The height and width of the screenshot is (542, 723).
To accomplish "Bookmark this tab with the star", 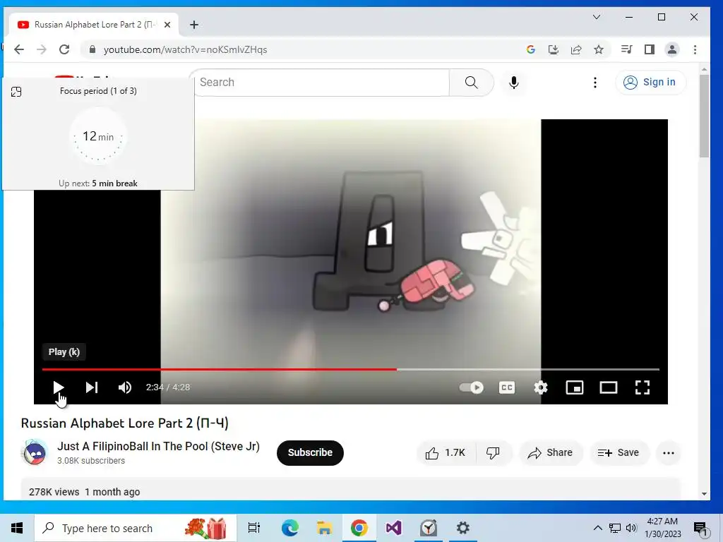I will click(599, 49).
